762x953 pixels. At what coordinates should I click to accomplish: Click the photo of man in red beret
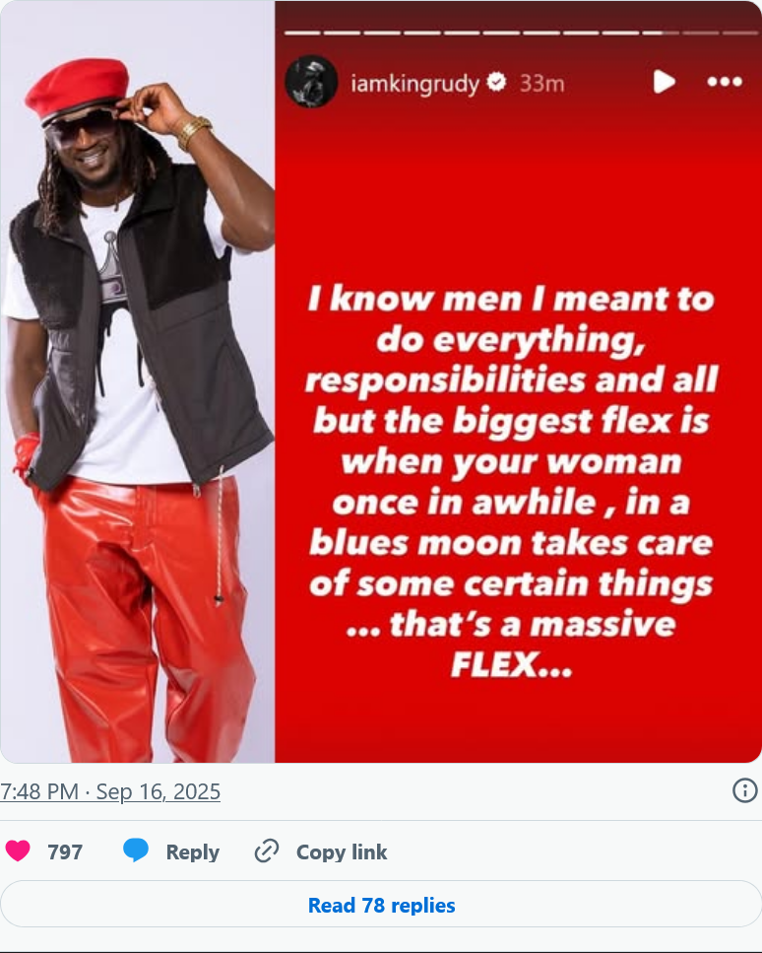click(x=137, y=381)
